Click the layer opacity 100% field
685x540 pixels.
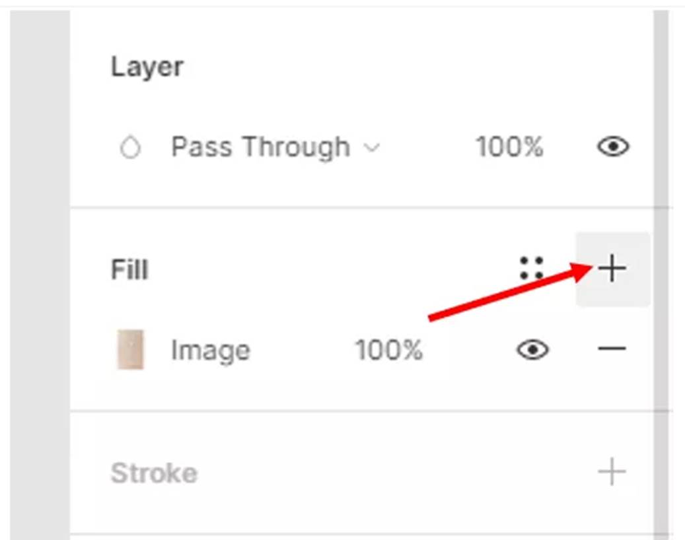point(509,147)
